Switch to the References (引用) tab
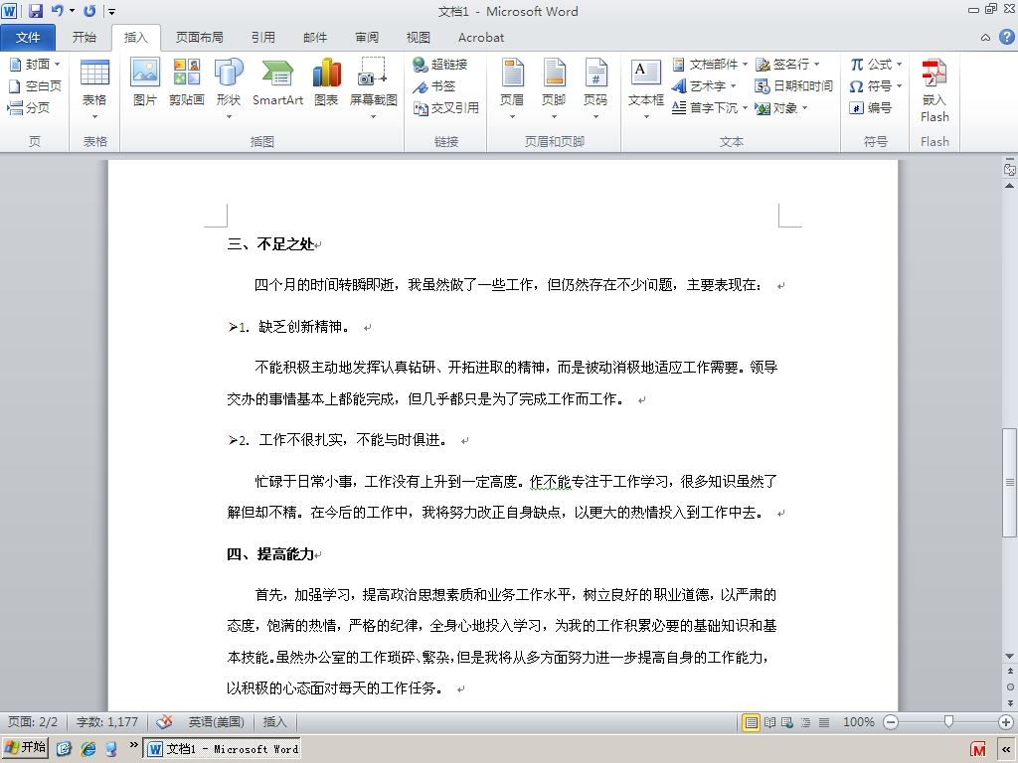This screenshot has height=763, width=1018. coord(263,38)
